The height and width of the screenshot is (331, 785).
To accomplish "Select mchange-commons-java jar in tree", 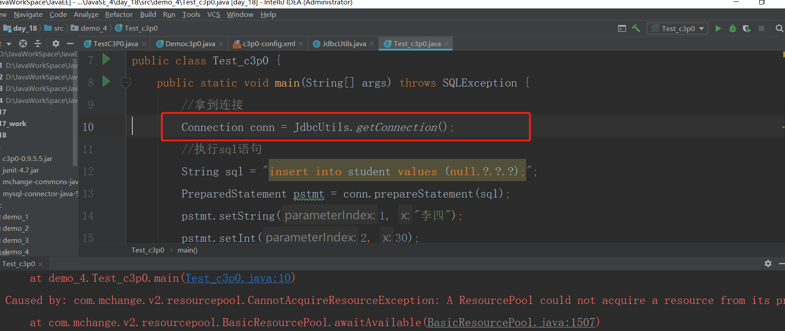I will click(40, 182).
